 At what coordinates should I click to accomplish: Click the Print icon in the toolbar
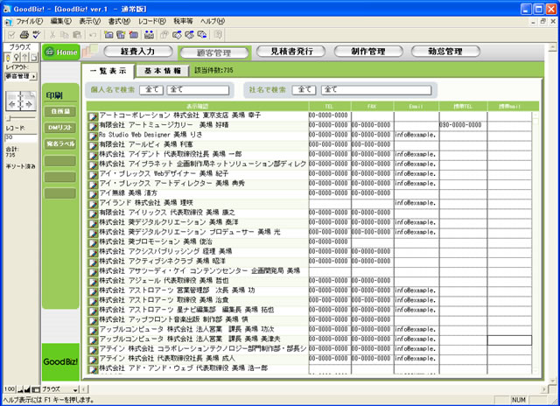pyautogui.click(x=24, y=35)
